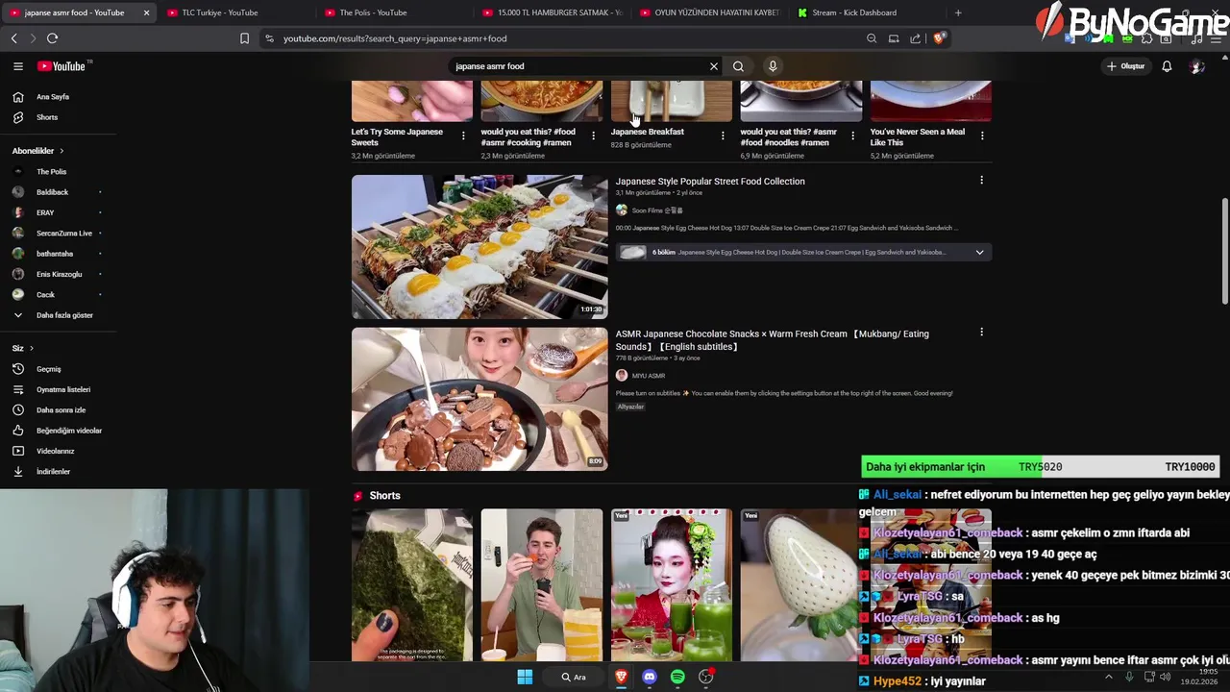Clear the search box with X
This screenshot has height=692, width=1230.
(714, 66)
